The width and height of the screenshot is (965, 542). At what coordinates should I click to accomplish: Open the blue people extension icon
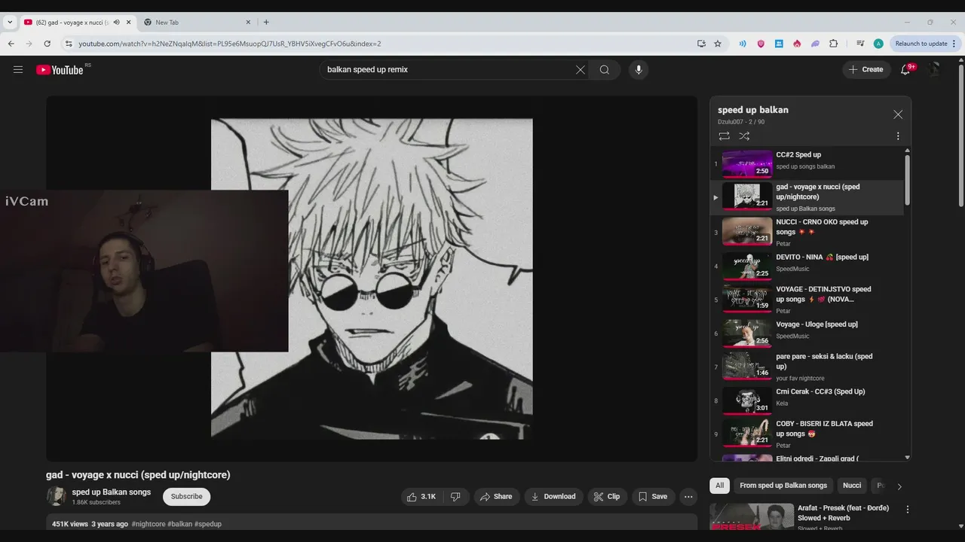point(779,44)
